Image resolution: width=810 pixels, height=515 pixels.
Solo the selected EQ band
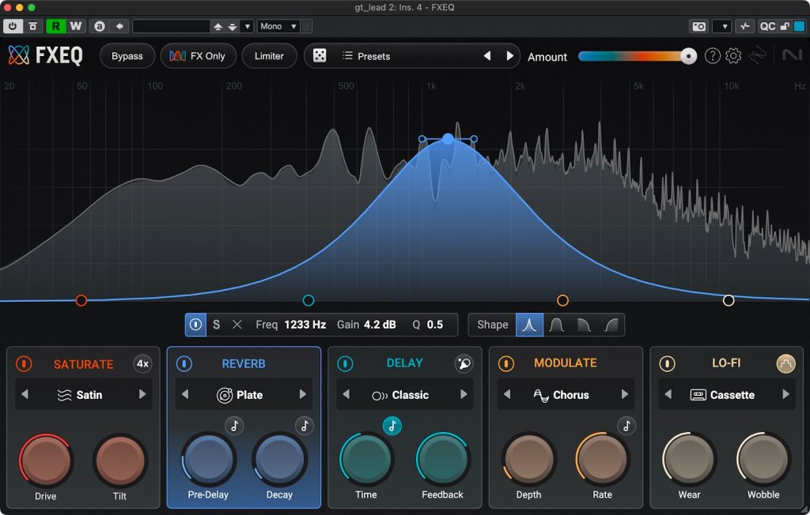(216, 325)
